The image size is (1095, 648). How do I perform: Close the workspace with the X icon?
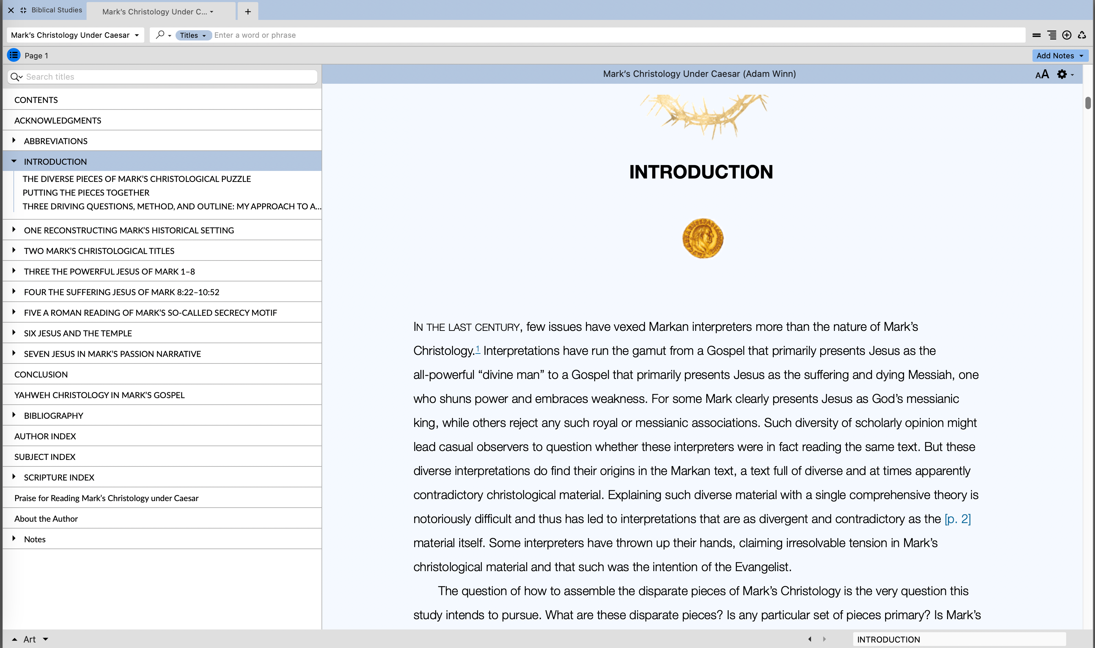pos(11,10)
